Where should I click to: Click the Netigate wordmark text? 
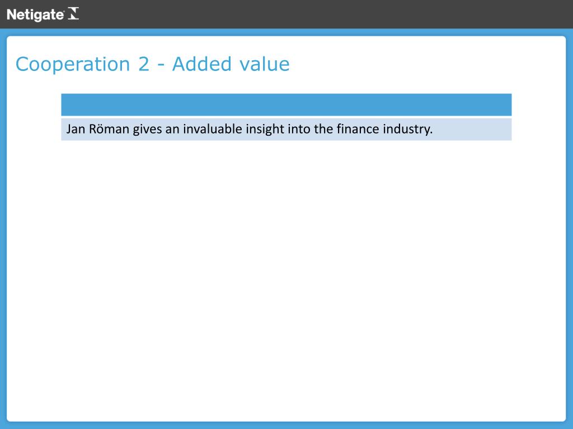click(35, 15)
